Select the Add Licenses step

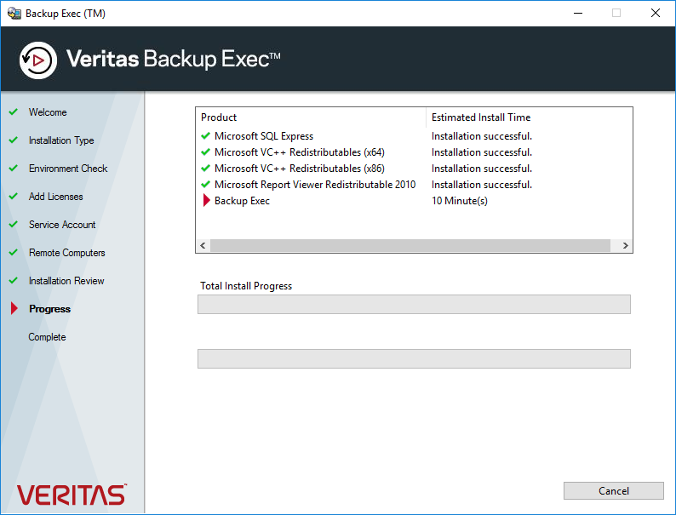[55, 197]
